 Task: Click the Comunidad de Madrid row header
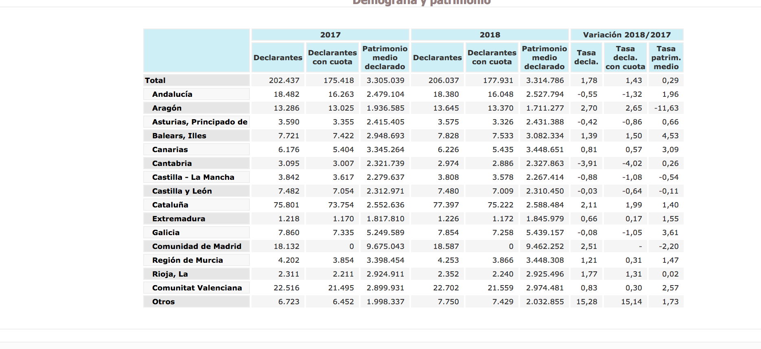click(197, 246)
